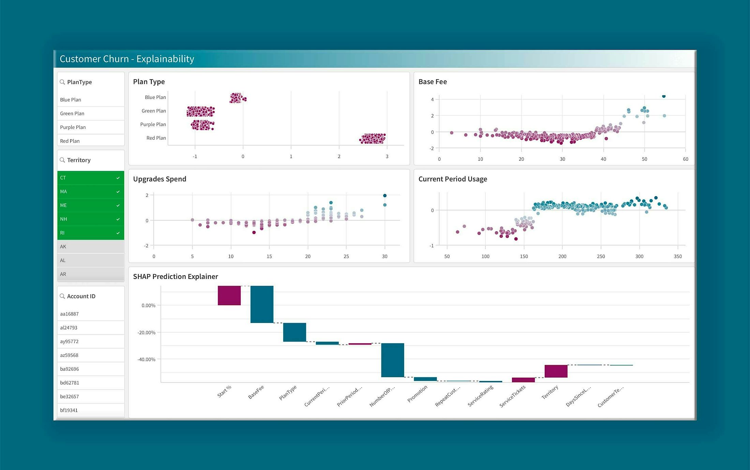
Task: Click the Red Plan scatter cluster
Action: [373, 139]
